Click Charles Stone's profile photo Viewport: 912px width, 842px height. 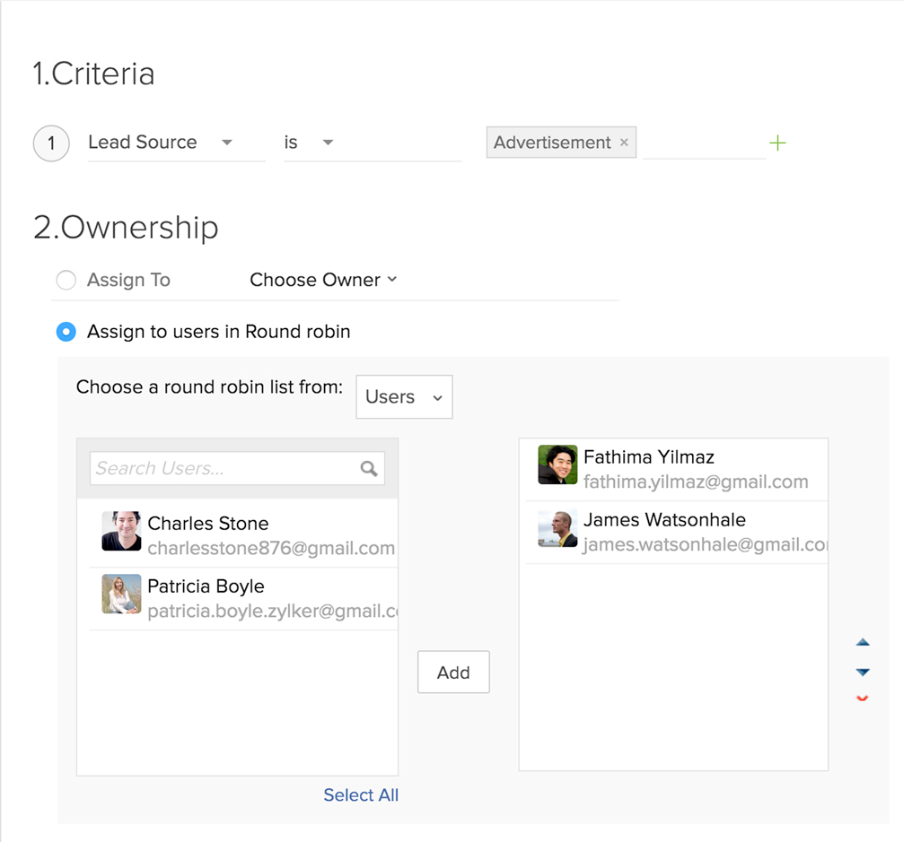(x=121, y=531)
